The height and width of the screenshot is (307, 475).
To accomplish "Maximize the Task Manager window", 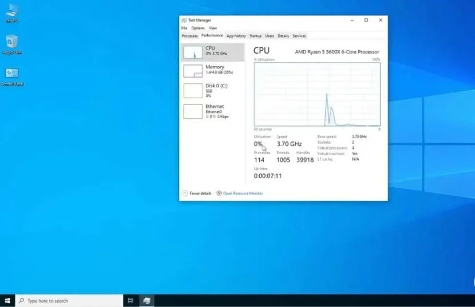I will coord(366,20).
